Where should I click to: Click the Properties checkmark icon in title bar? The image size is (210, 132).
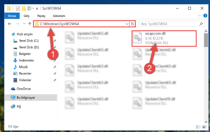coord(18,8)
